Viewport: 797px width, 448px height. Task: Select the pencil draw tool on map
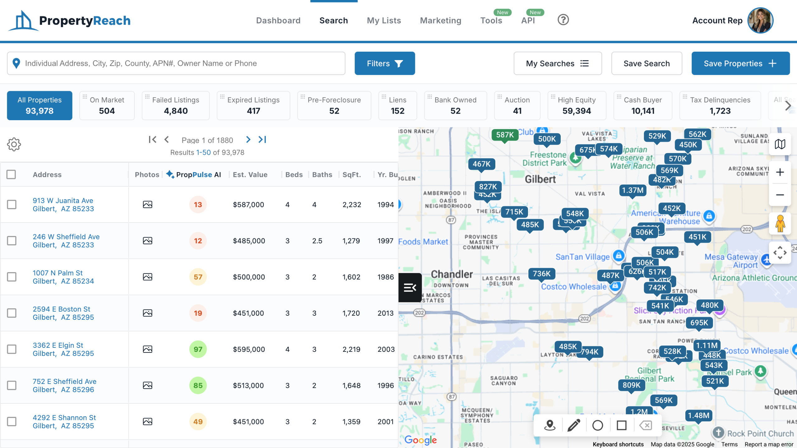(x=573, y=425)
